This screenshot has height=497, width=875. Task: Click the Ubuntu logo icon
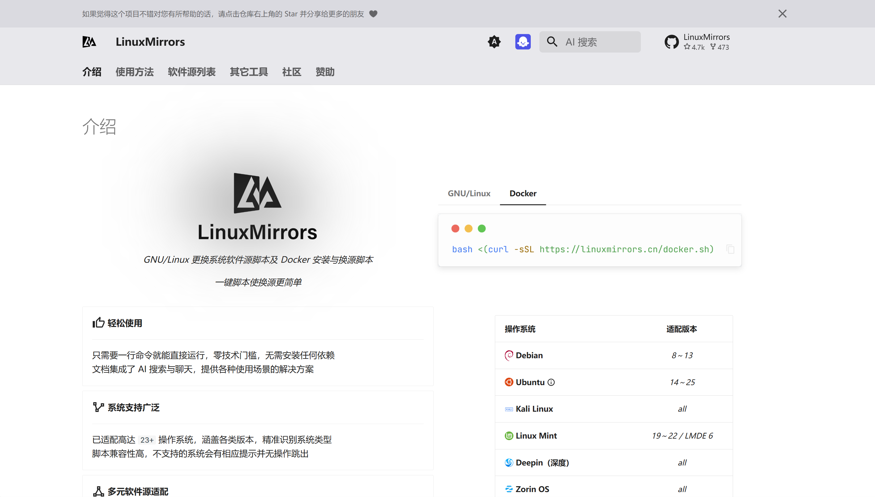click(509, 382)
